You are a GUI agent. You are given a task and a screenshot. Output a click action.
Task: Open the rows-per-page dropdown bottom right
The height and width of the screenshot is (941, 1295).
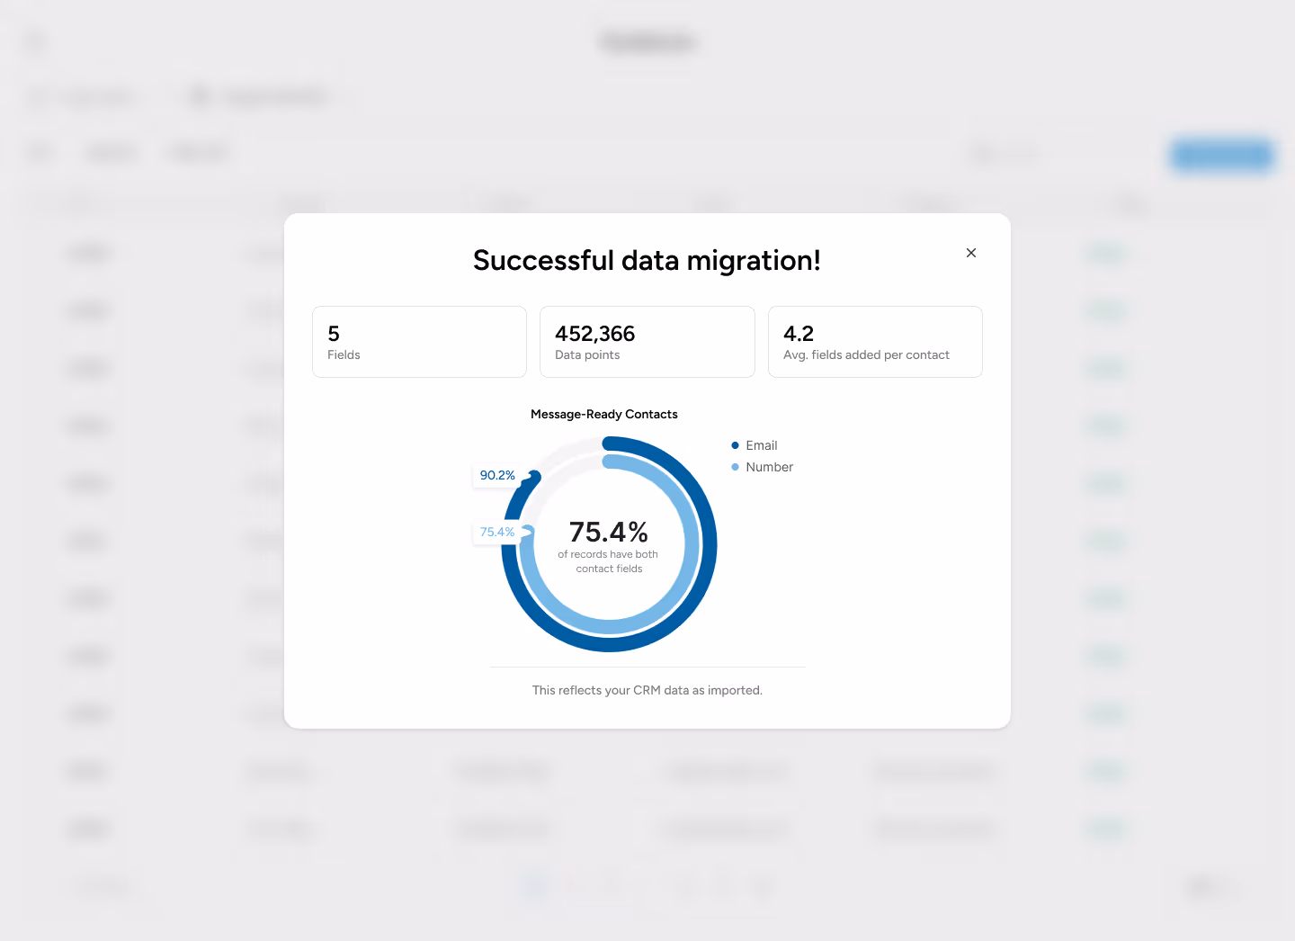[x=1210, y=887]
